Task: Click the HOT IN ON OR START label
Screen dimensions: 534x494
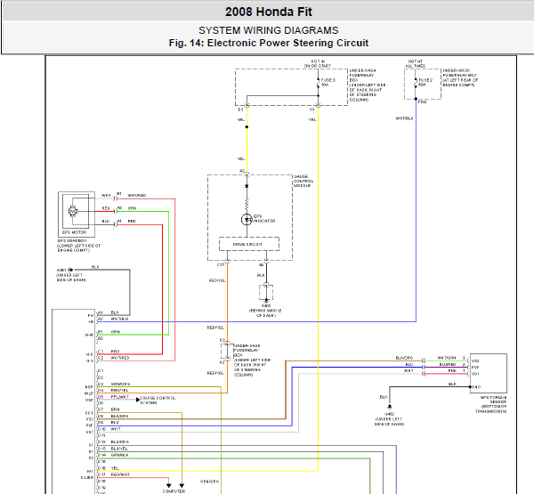Action: (x=318, y=63)
